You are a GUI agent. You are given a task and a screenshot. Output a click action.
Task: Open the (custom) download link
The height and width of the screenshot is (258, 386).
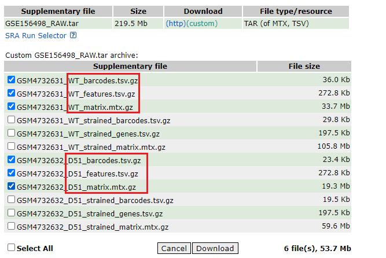point(202,24)
